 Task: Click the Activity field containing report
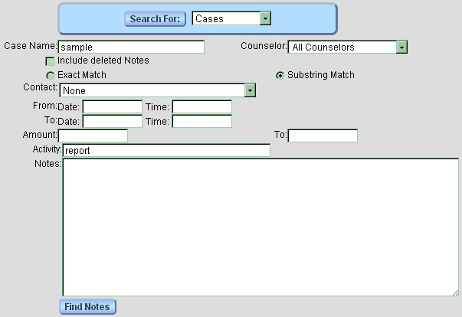click(165, 151)
